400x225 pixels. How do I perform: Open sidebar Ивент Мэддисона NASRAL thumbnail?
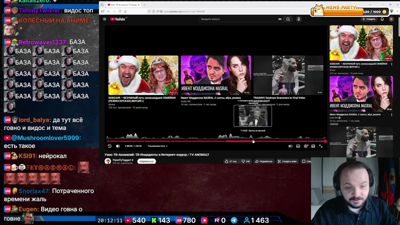coord(361,94)
